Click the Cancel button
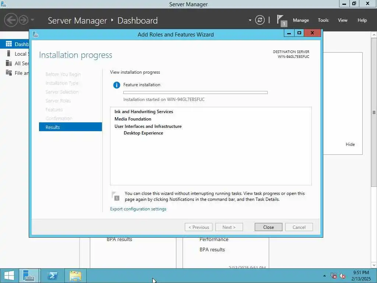 pyautogui.click(x=299, y=227)
